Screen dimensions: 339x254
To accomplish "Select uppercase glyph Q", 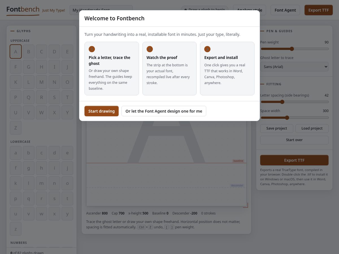I will tap(29, 97).
